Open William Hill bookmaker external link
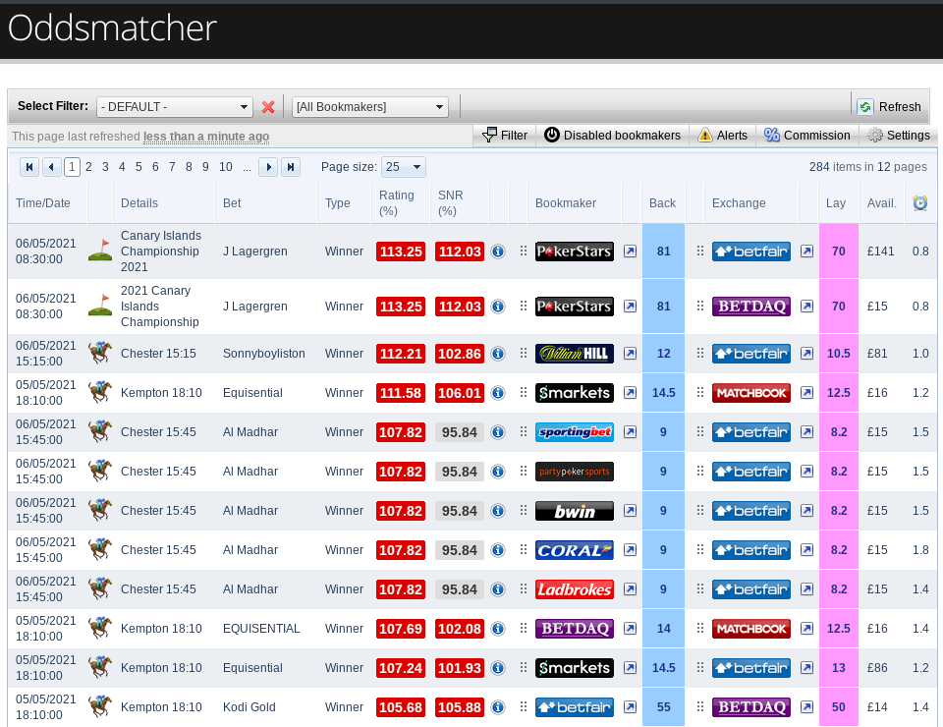The image size is (943, 727). pyautogui.click(x=630, y=354)
